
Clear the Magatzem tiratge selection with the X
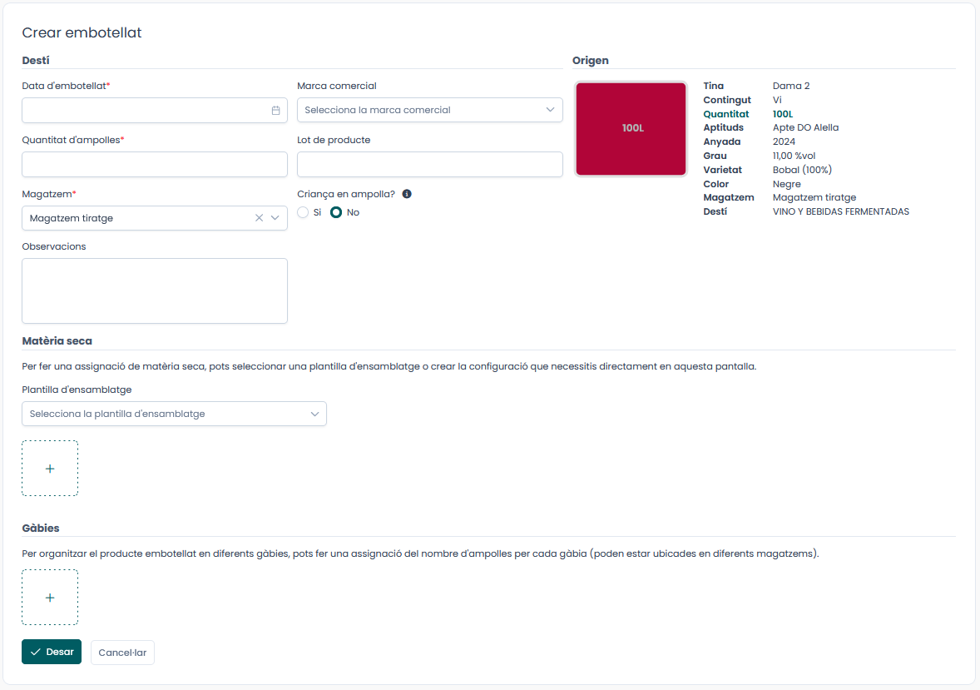click(x=259, y=218)
